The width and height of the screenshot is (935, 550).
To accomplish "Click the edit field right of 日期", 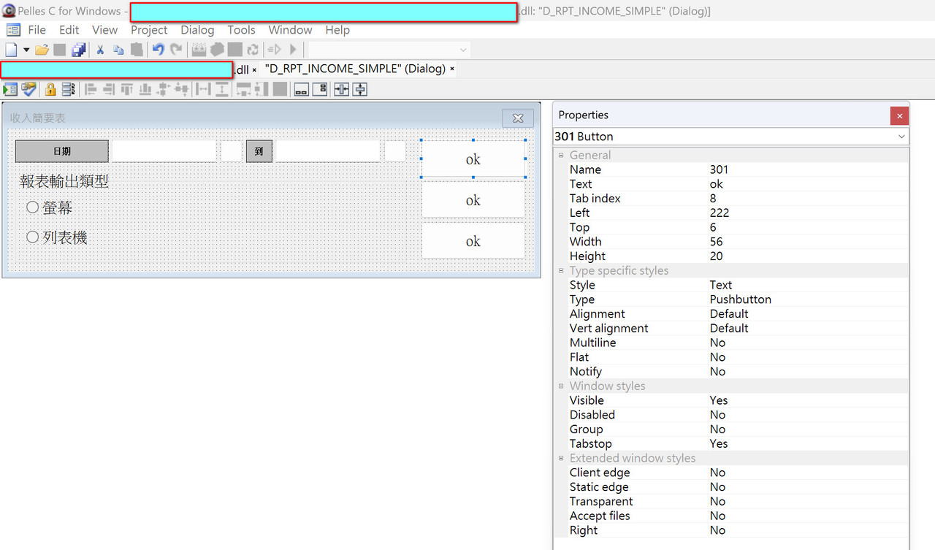I will tap(164, 151).
